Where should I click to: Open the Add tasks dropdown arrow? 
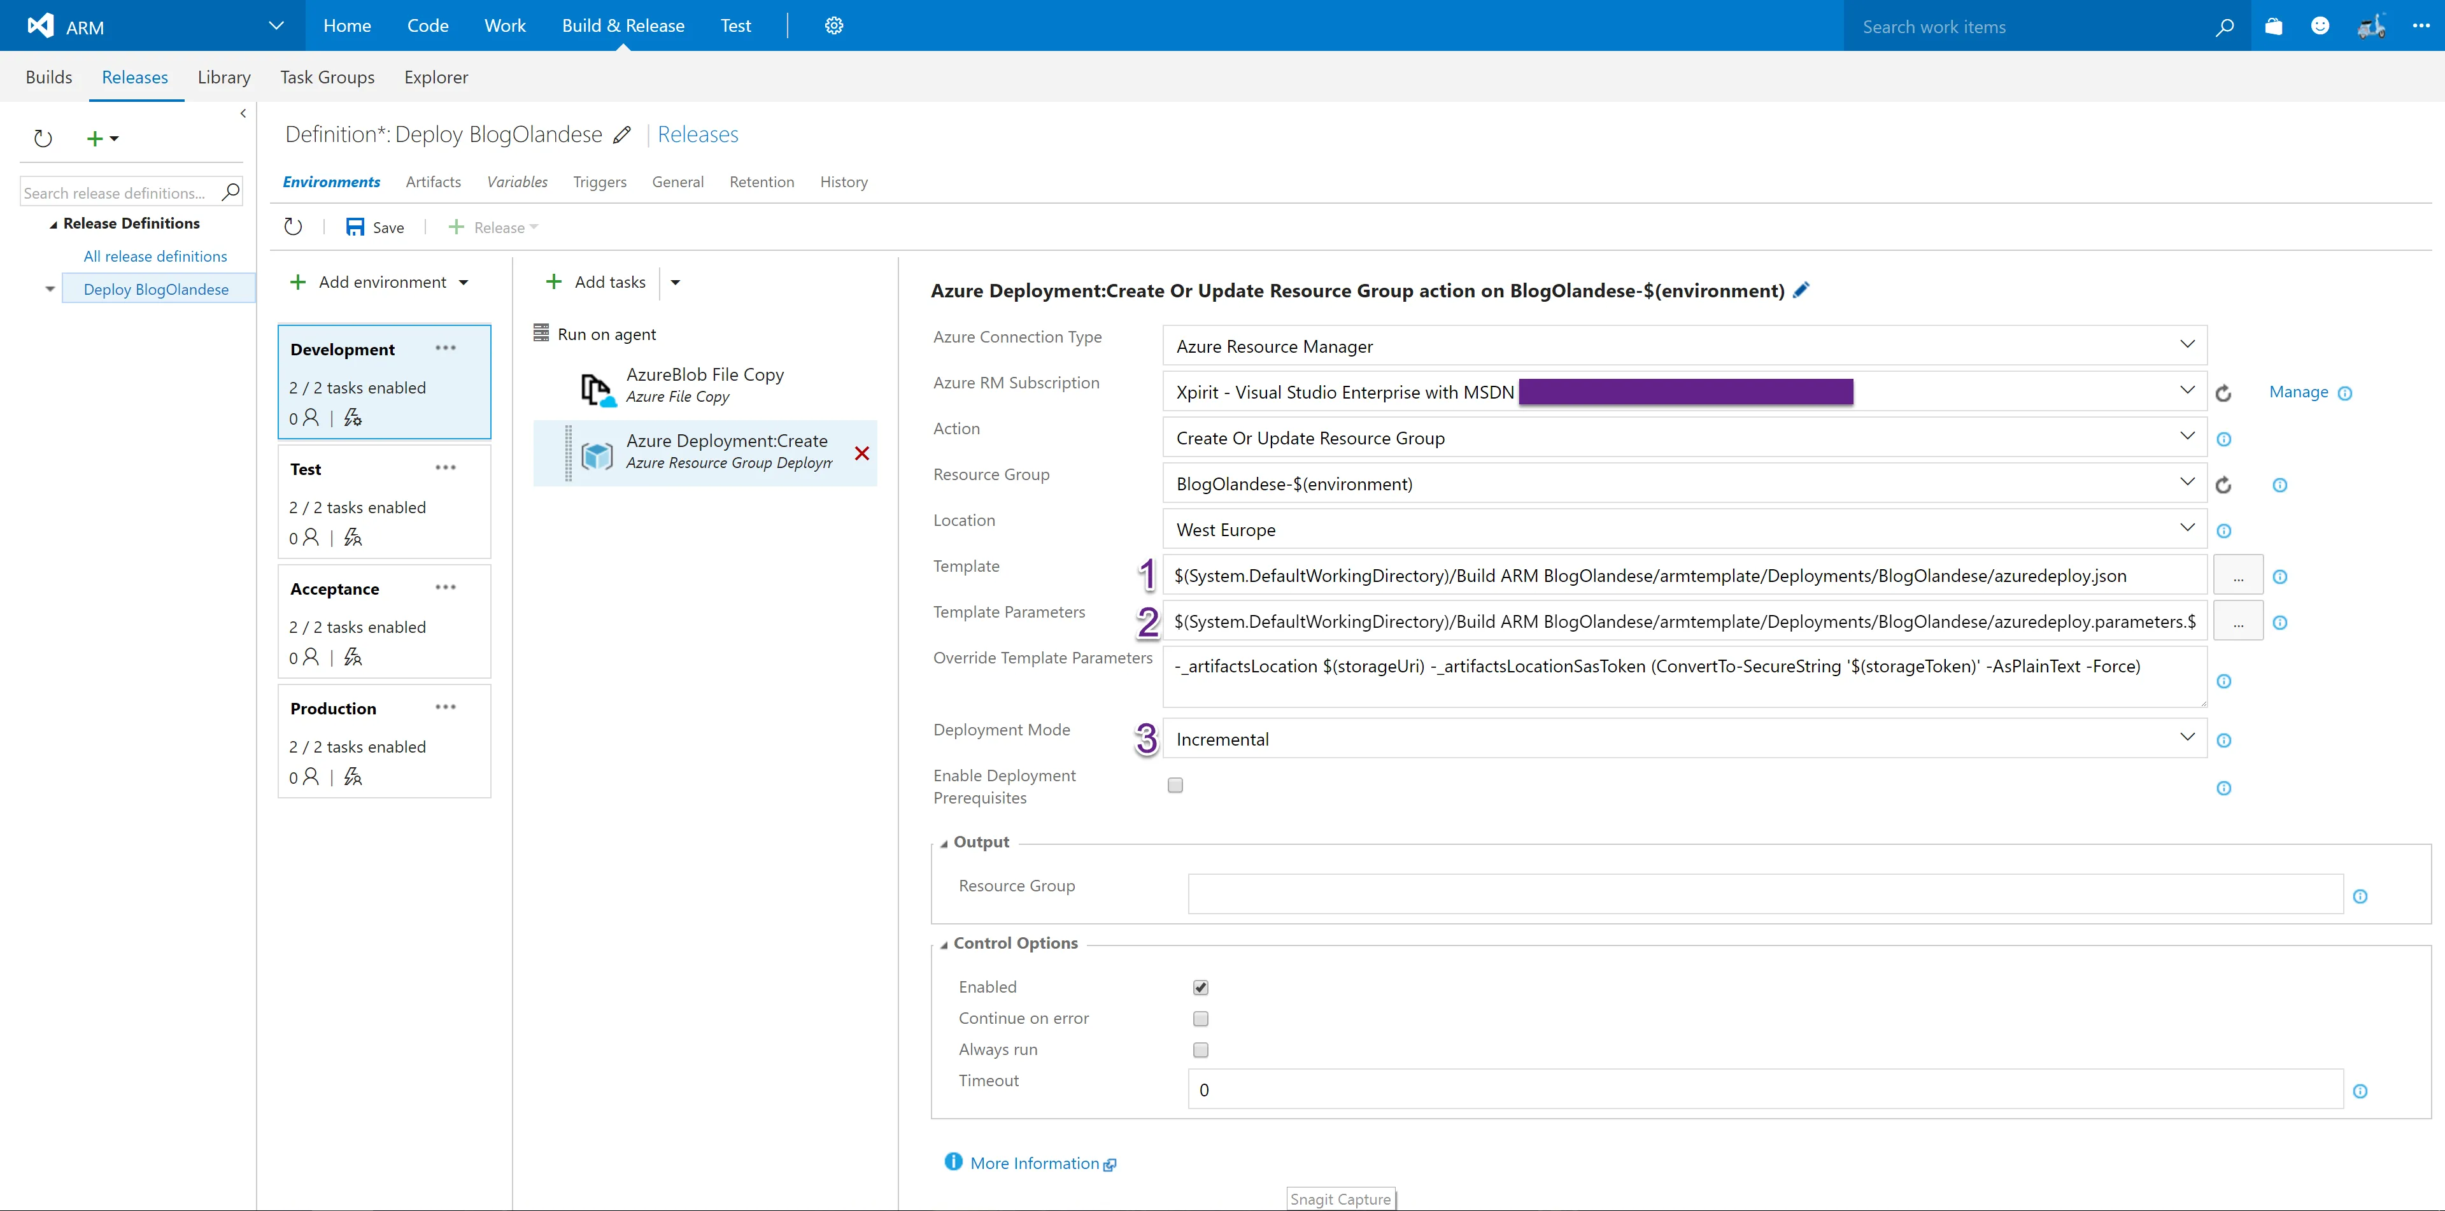pos(676,282)
